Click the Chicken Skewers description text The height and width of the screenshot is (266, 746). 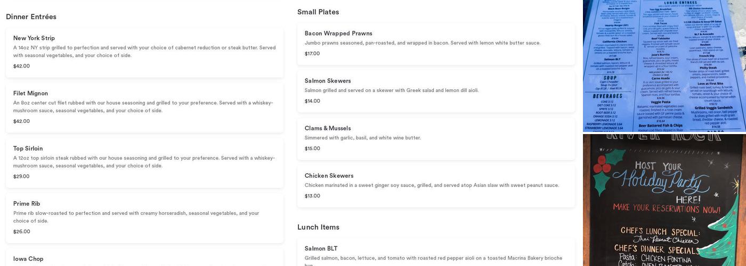pos(432,186)
